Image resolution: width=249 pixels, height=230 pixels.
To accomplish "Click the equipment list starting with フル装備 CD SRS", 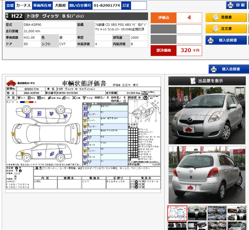I will (121, 27).
